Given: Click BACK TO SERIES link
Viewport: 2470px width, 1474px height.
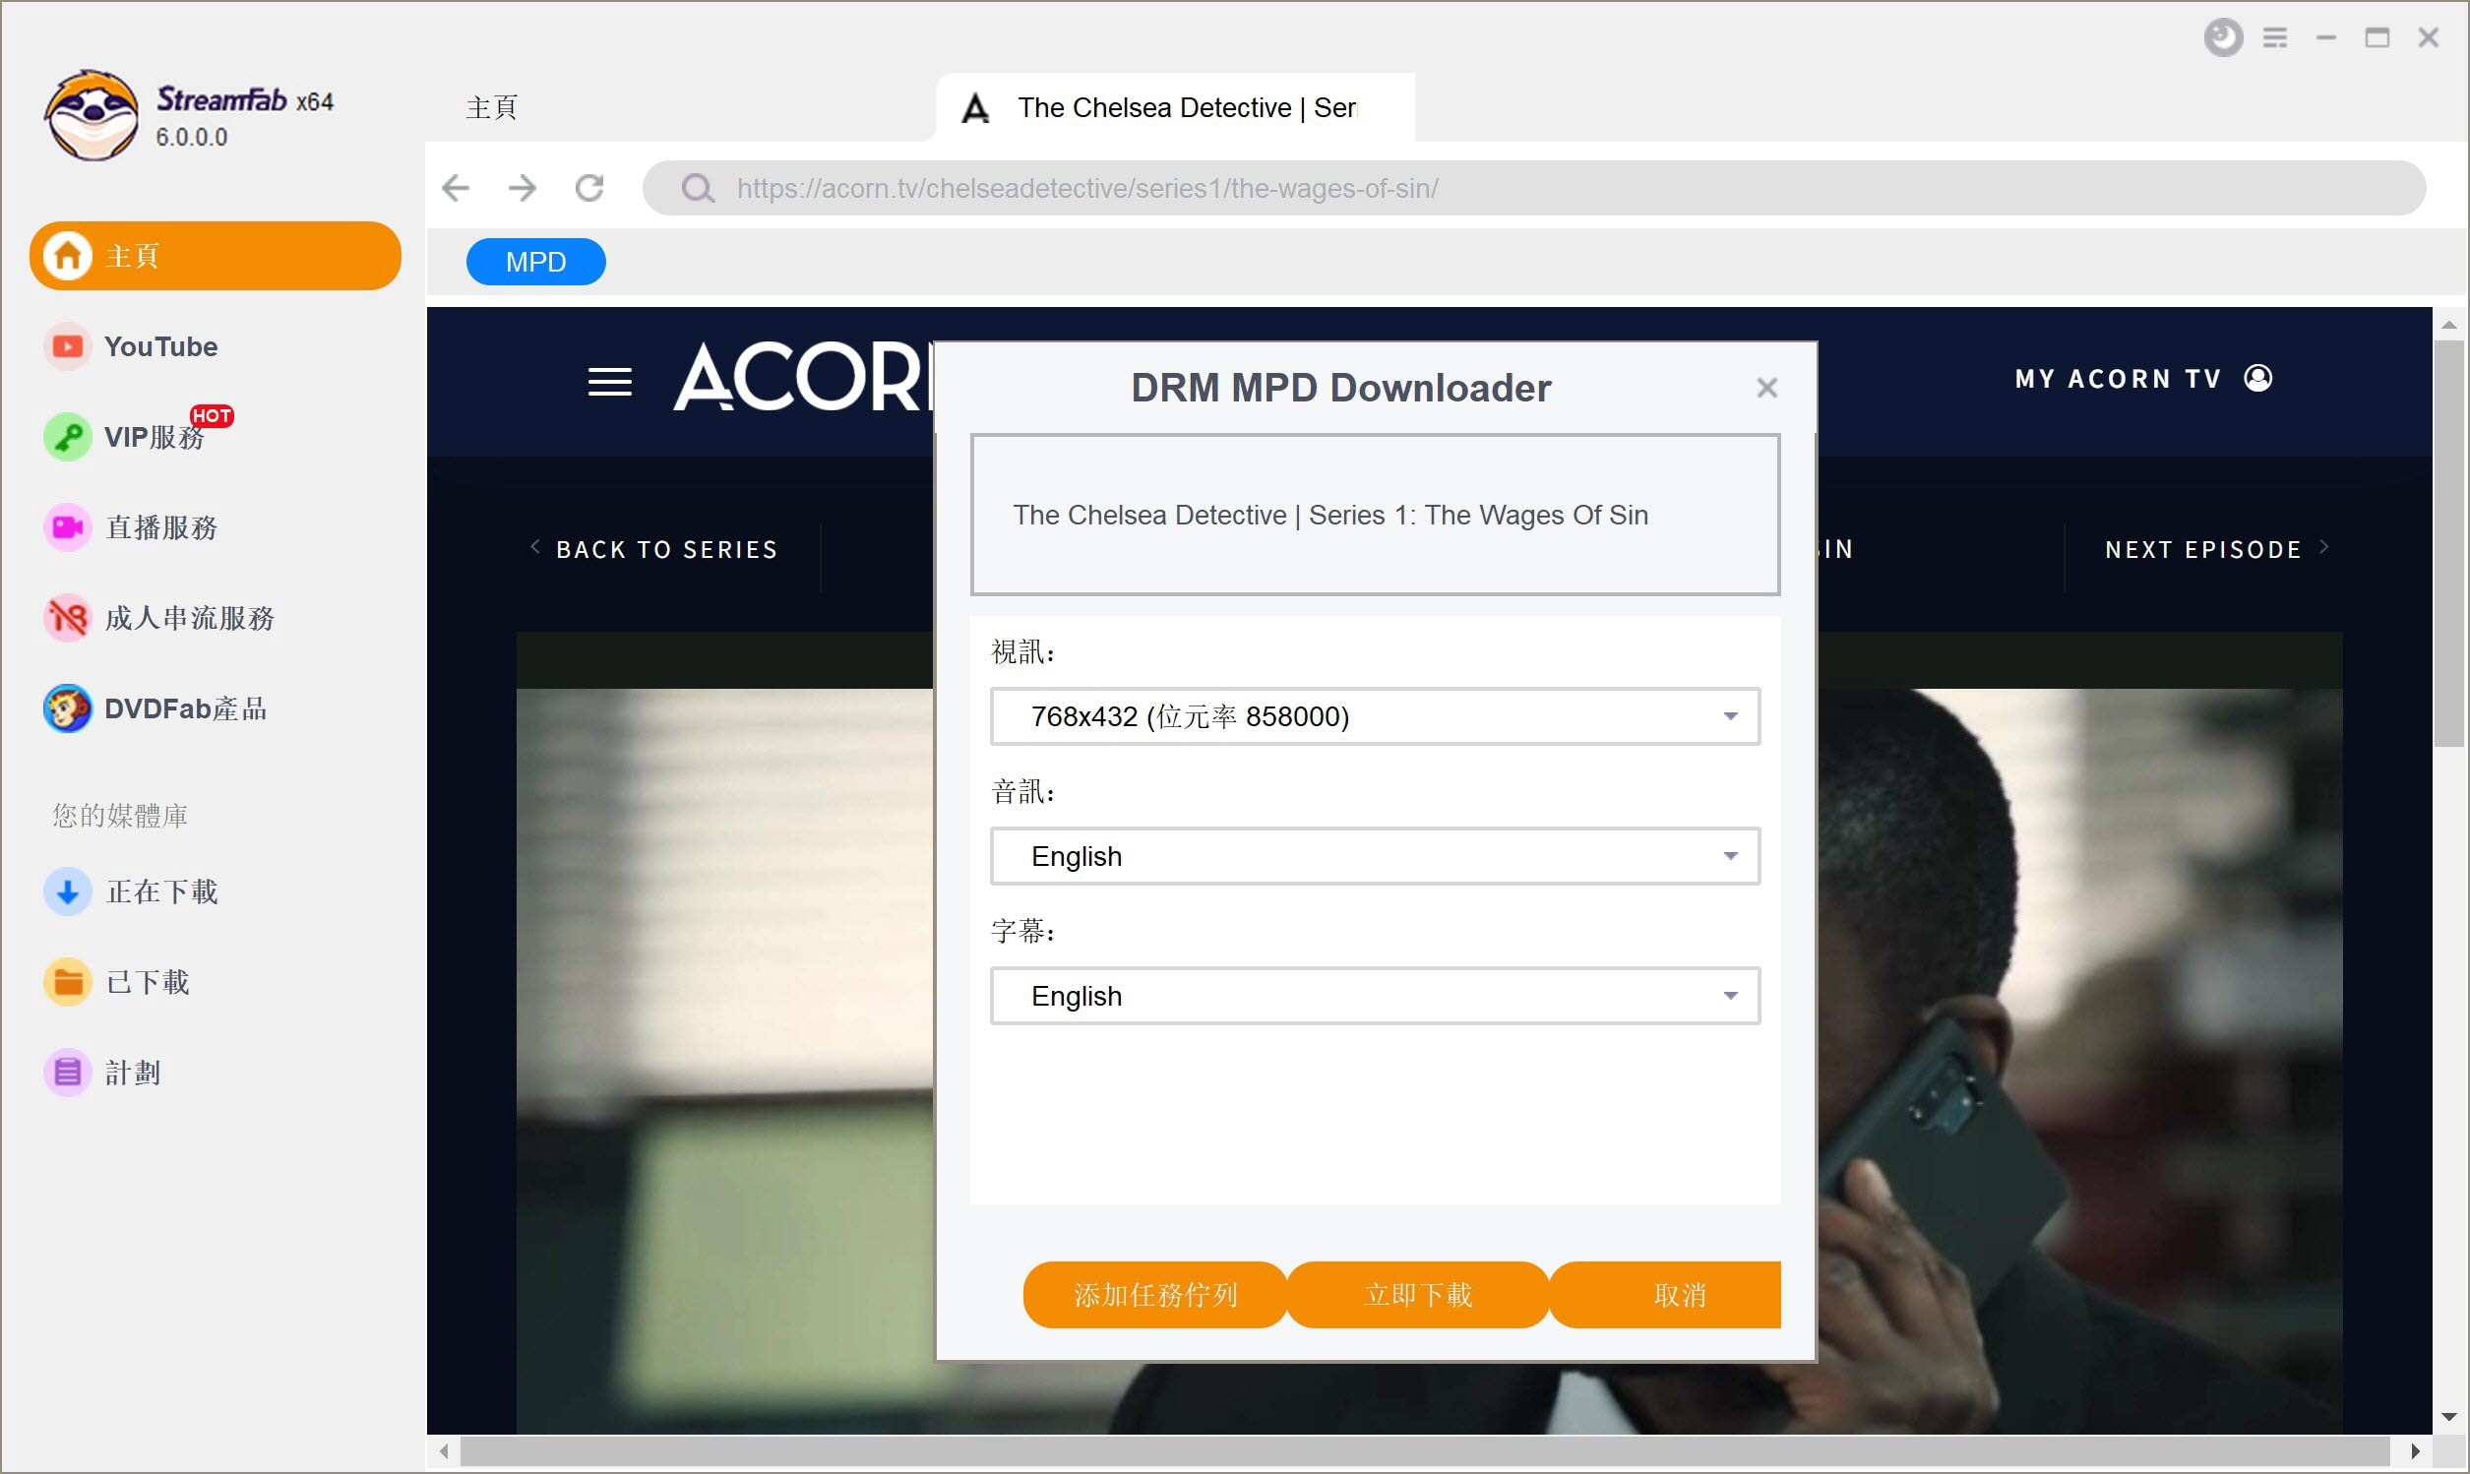Looking at the screenshot, I should coord(655,549).
